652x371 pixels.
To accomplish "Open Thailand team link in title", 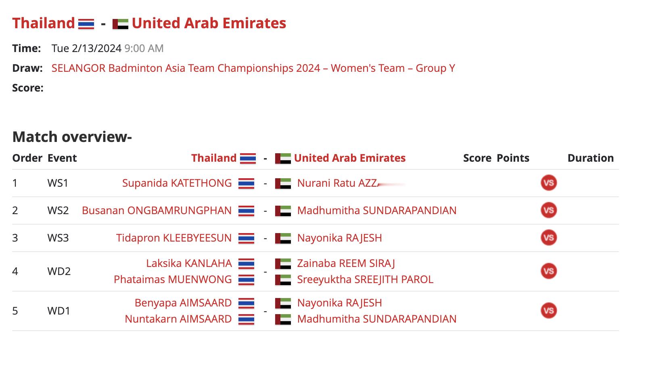I will coord(44,23).
